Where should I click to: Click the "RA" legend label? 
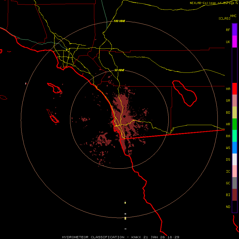pyautogui.click(x=228, y=136)
